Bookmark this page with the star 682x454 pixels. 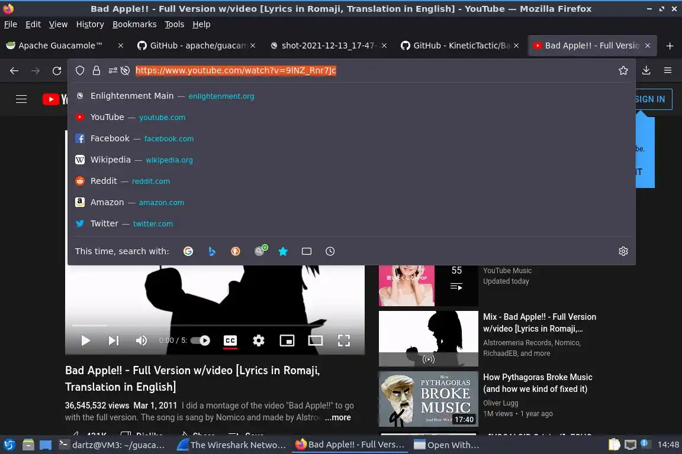coord(623,70)
